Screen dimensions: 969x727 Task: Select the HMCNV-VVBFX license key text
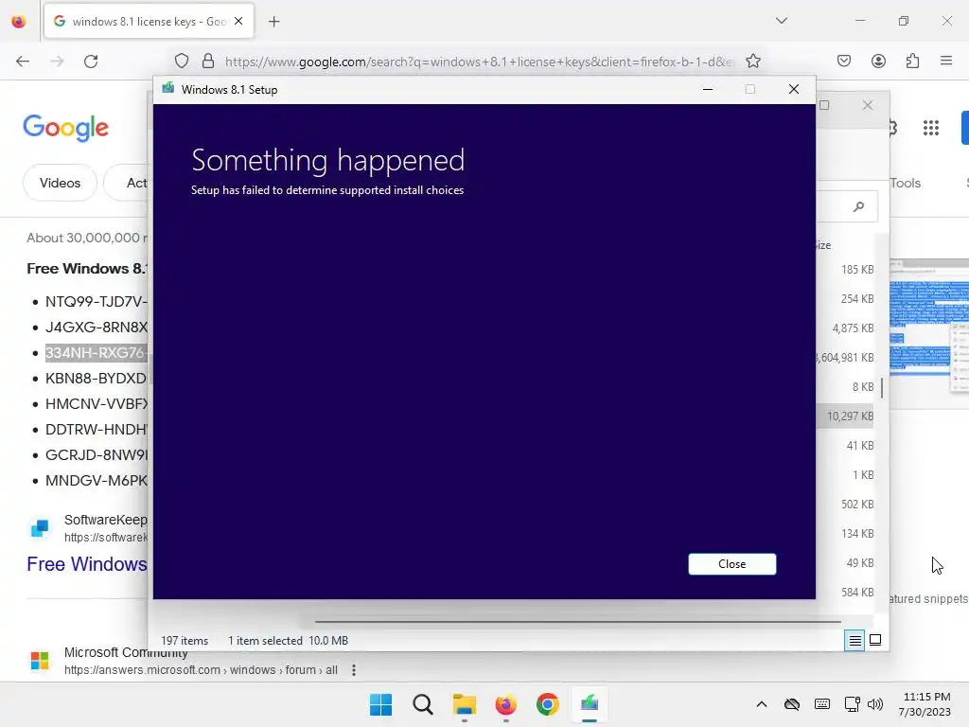[x=97, y=403]
